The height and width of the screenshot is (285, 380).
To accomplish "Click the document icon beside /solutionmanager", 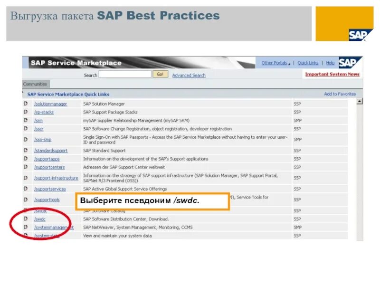I will click(x=26, y=104).
